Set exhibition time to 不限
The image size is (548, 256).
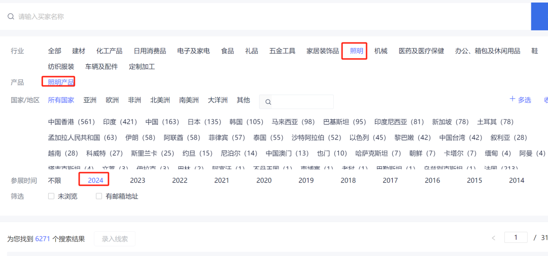point(54,181)
